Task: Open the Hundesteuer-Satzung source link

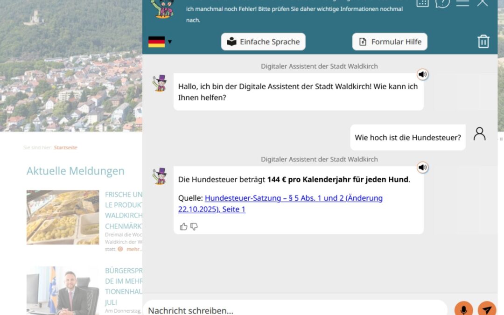Action: point(280,203)
